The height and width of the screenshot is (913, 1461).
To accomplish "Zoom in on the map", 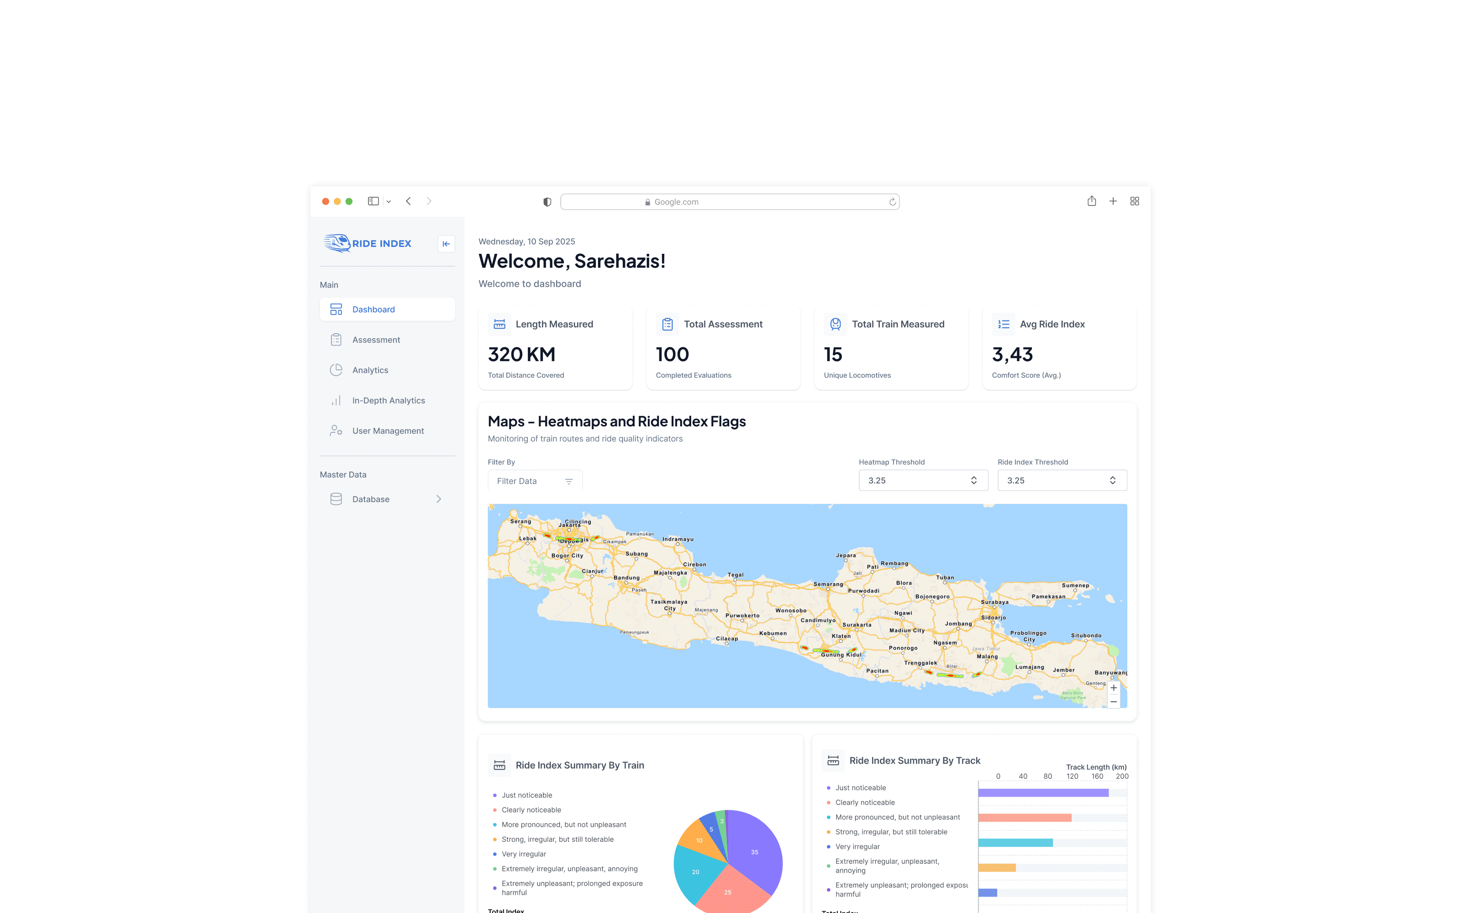I will [x=1113, y=688].
